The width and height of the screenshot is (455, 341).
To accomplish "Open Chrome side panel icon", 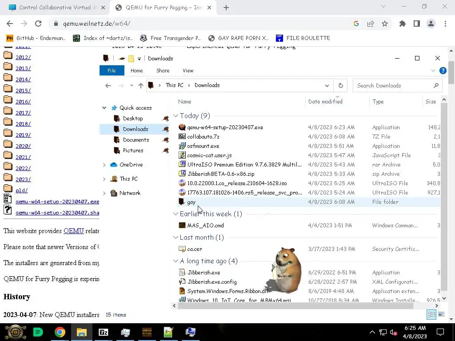I will point(417,24).
